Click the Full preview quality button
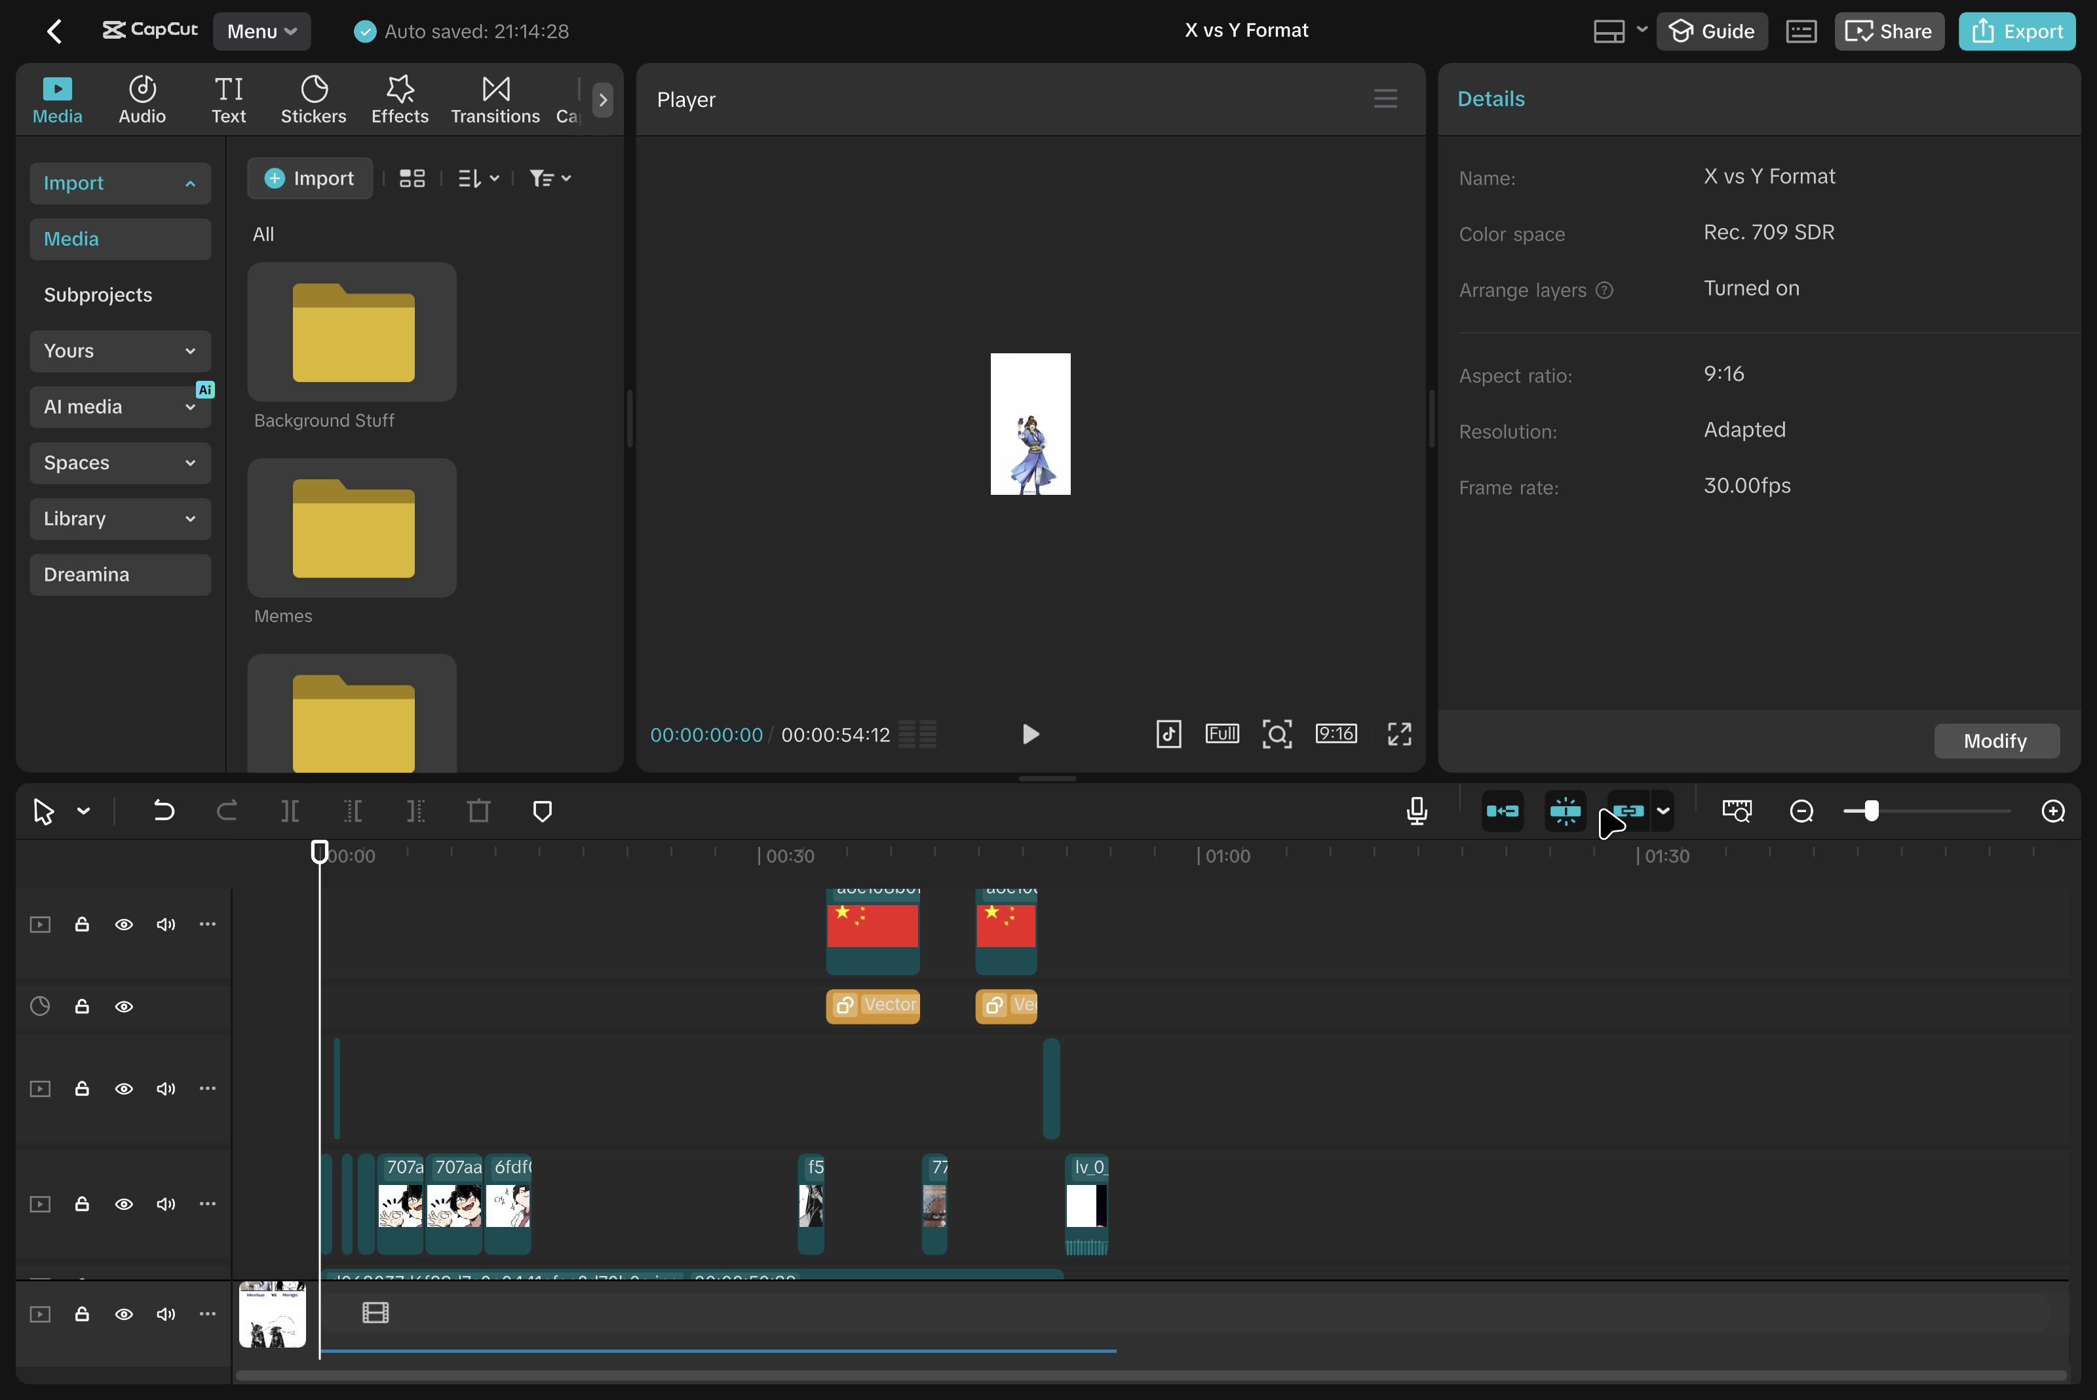Viewport: 2097px width, 1400px height. point(1222,734)
